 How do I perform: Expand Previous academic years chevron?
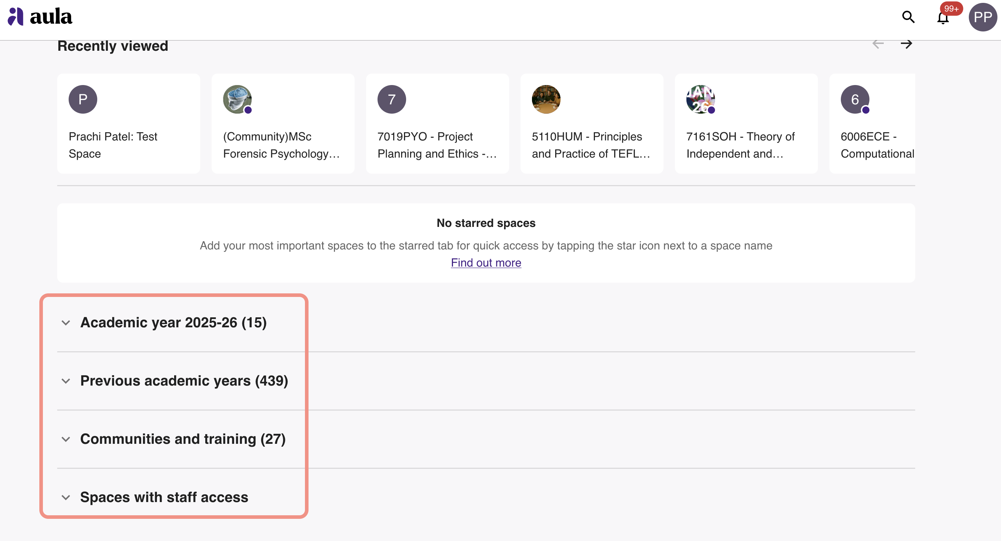coord(66,381)
